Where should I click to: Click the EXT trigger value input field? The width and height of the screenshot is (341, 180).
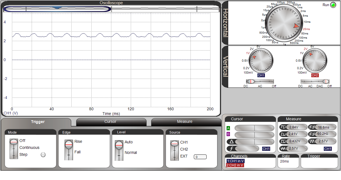[200, 157]
